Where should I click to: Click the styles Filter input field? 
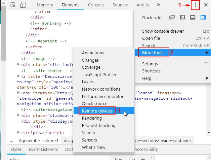[x=58, y=158]
